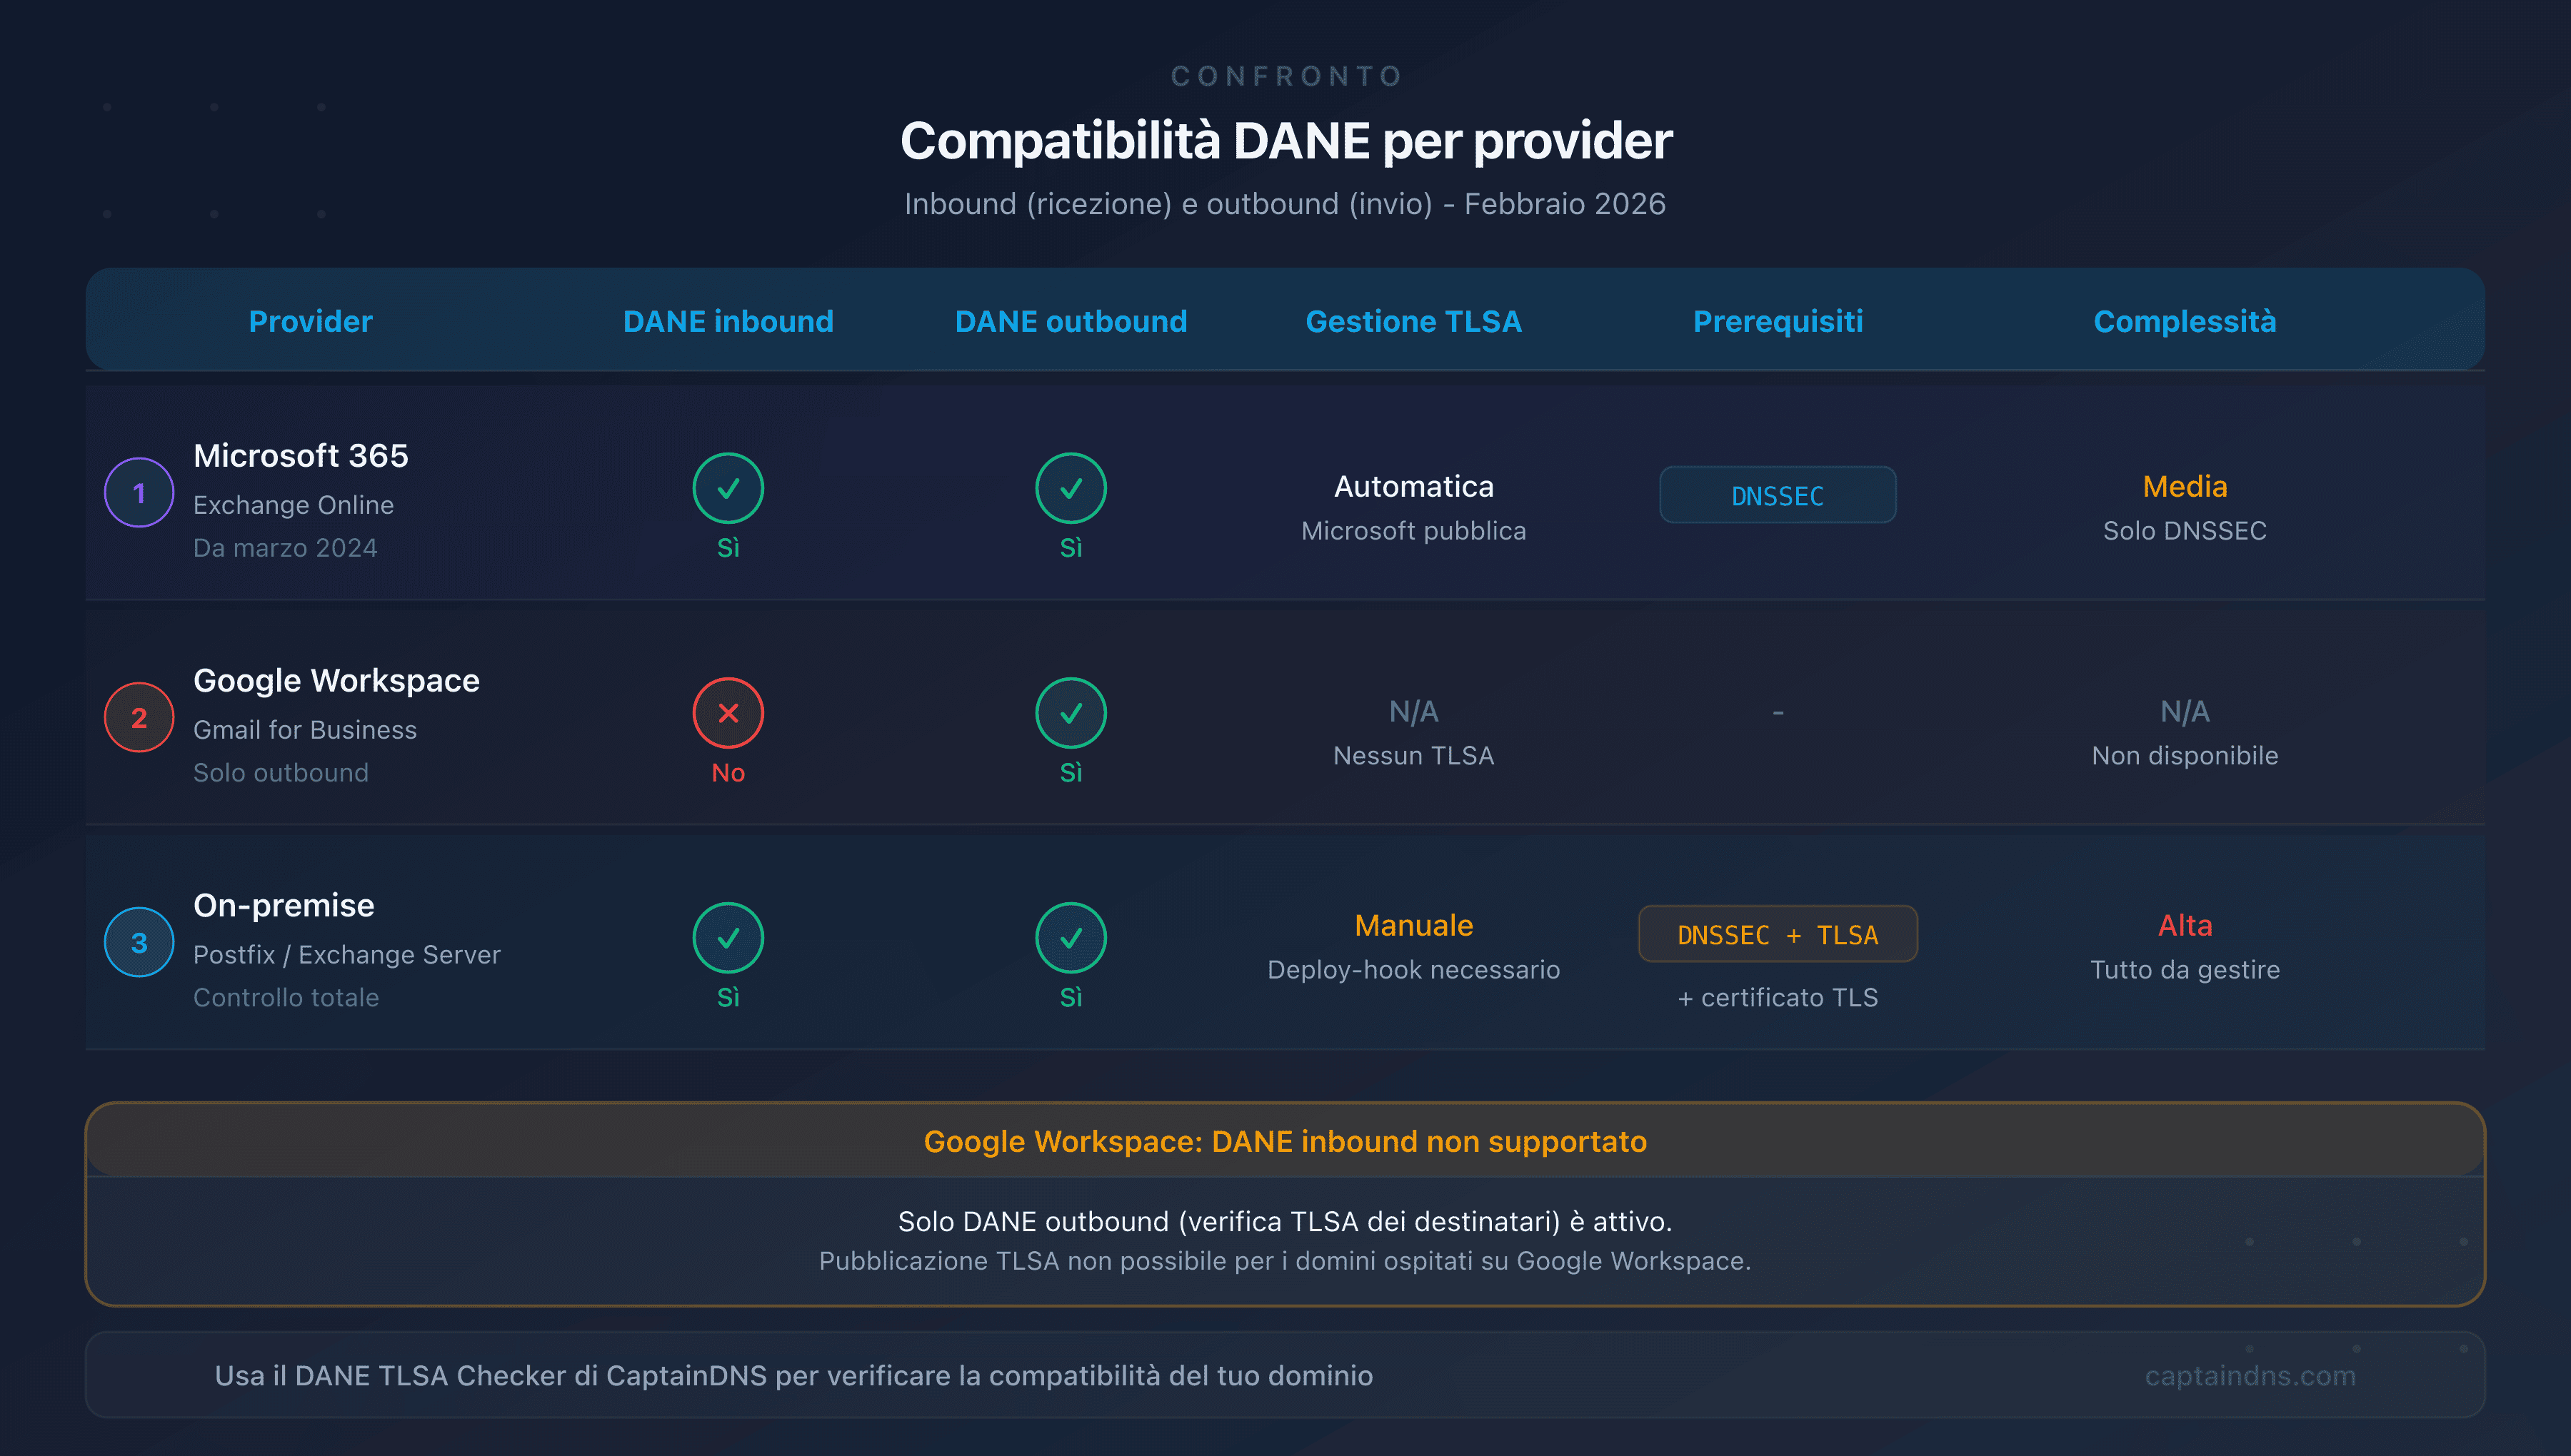Click the 'Da marzo 2024' note
The width and height of the screenshot is (2571, 1456).
(x=285, y=548)
